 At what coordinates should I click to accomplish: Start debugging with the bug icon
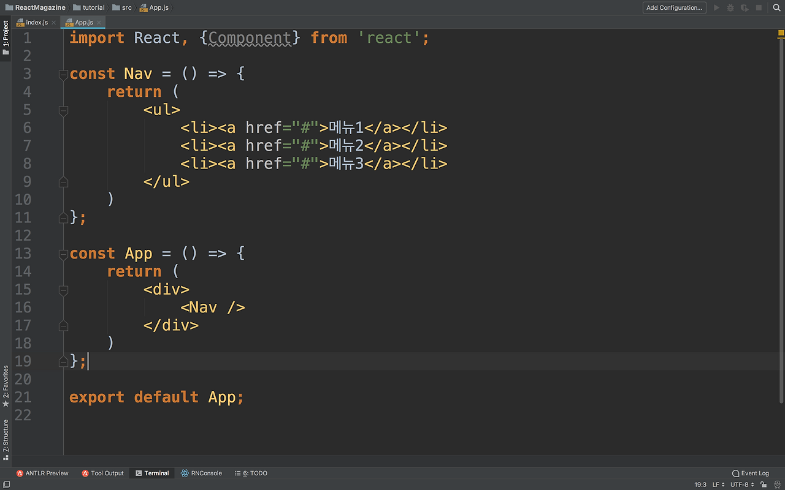tap(730, 8)
